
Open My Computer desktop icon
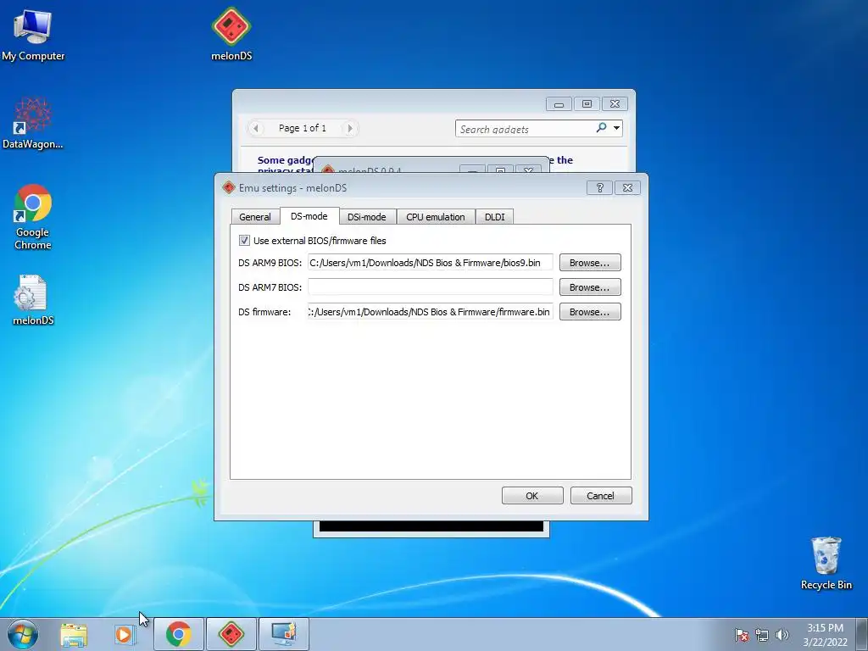pos(33,35)
